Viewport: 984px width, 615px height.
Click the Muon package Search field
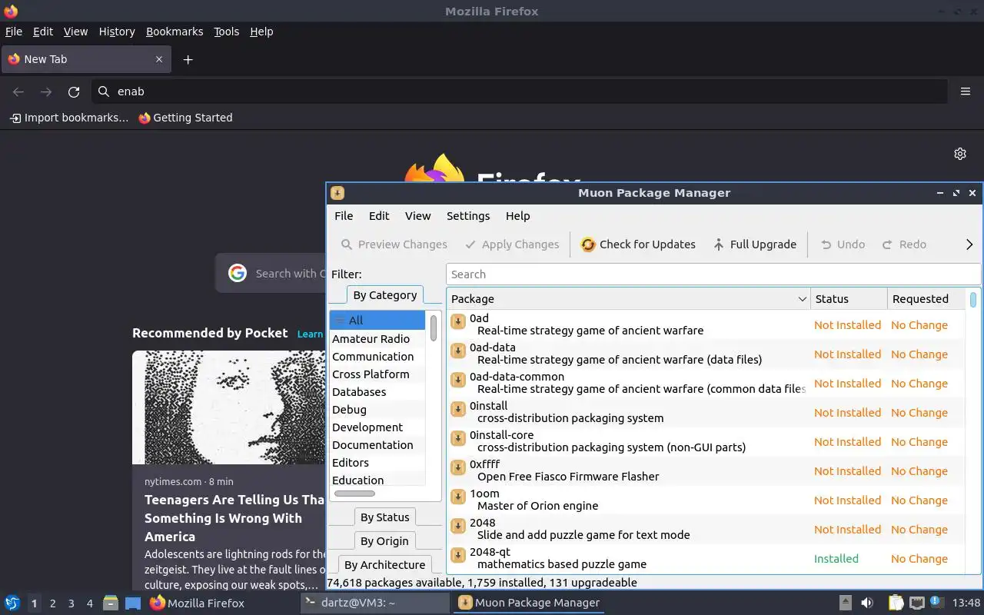tap(713, 274)
